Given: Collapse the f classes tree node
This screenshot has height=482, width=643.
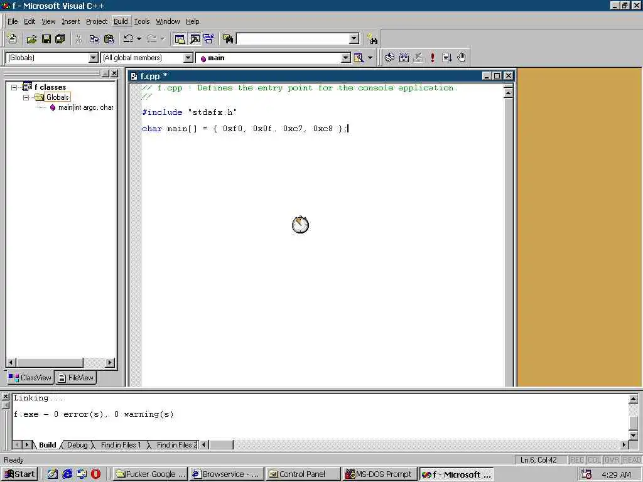Looking at the screenshot, I should (14, 87).
